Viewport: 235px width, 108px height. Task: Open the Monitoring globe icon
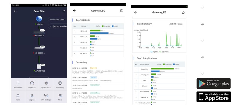tap(60, 83)
